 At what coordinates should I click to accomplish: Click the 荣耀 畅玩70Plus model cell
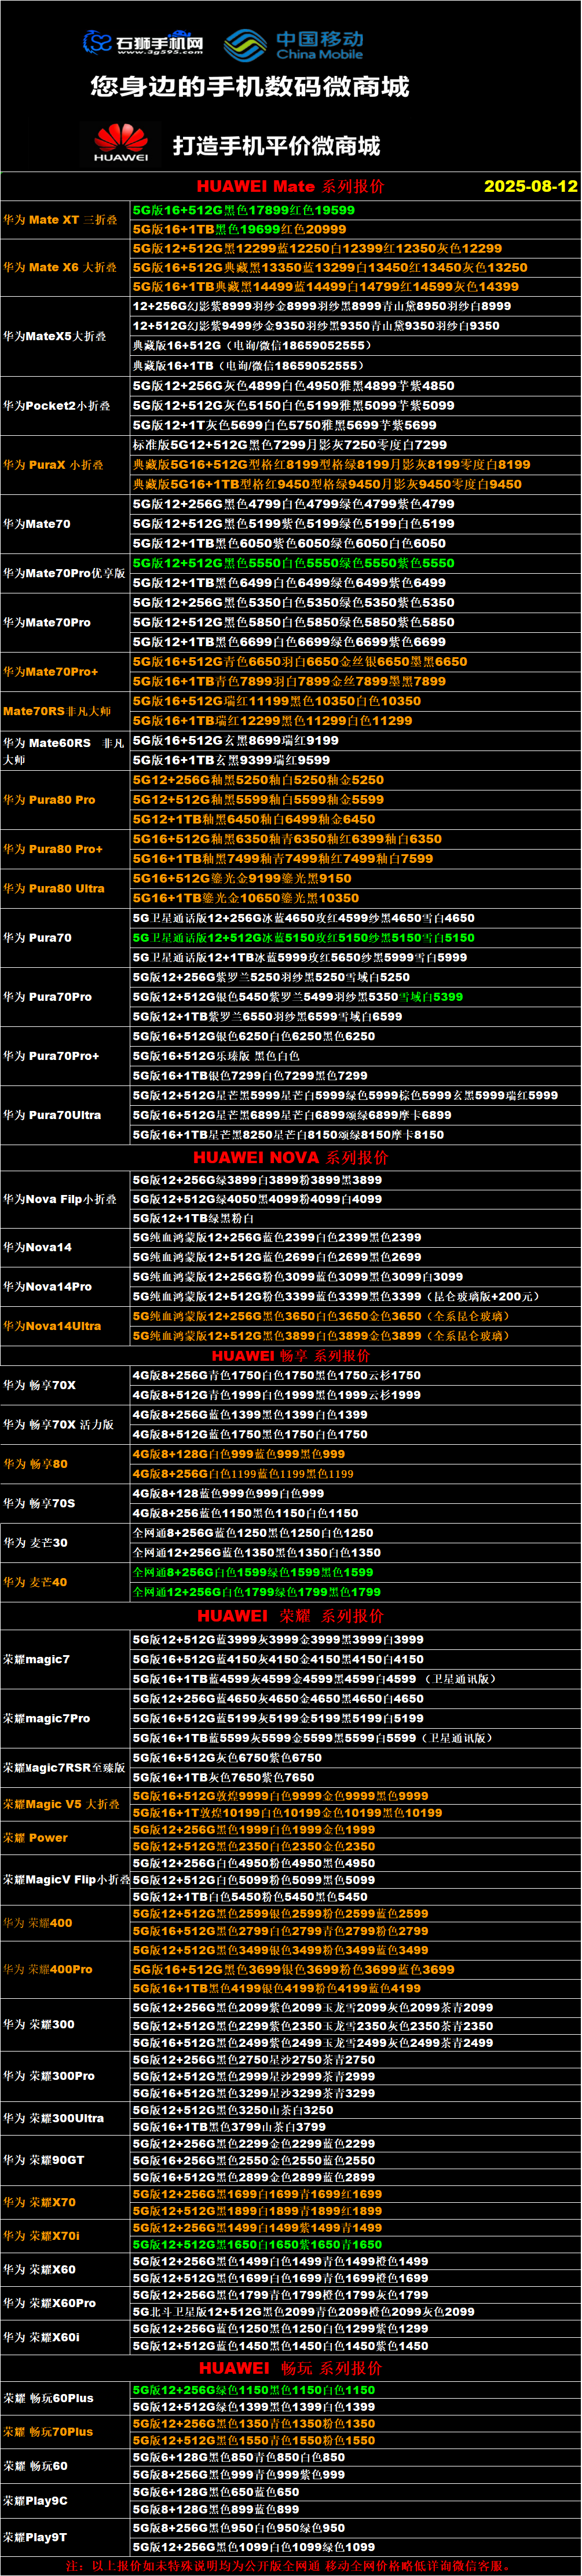(x=65, y=2431)
